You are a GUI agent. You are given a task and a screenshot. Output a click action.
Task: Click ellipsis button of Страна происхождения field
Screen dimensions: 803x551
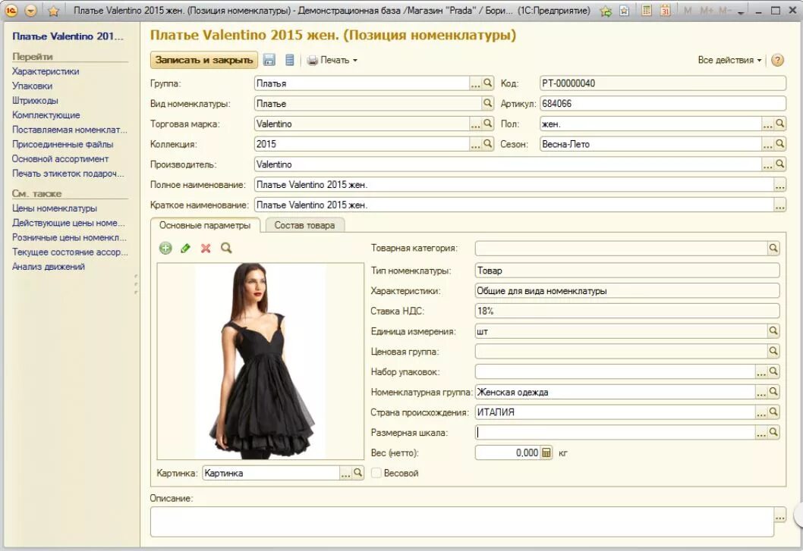(x=761, y=412)
